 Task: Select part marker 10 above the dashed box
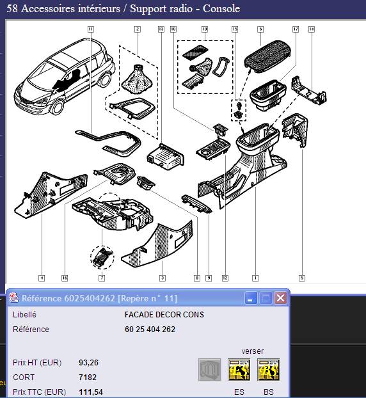coord(205,29)
